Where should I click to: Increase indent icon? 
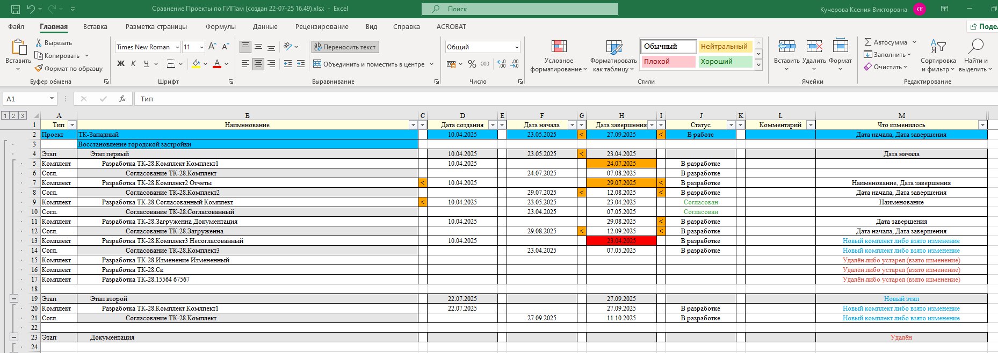(x=301, y=64)
